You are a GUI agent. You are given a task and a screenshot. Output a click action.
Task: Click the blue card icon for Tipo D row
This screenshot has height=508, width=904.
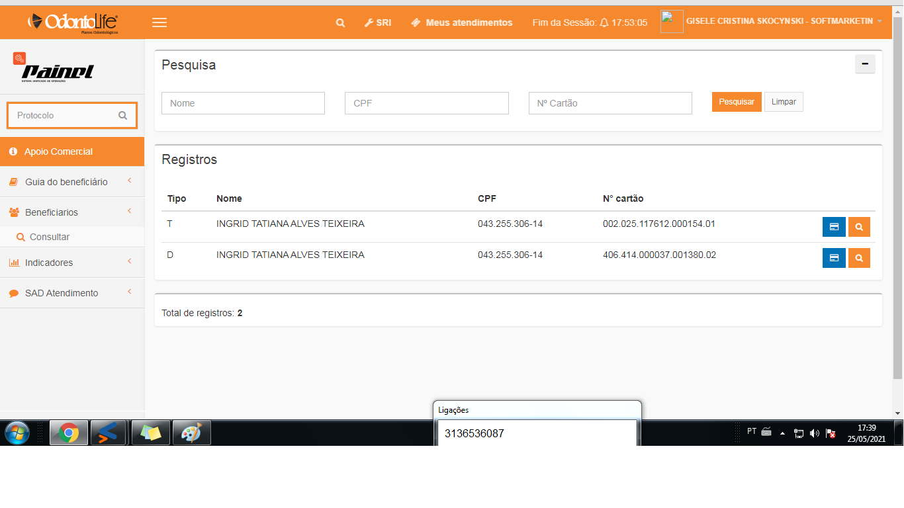click(834, 258)
